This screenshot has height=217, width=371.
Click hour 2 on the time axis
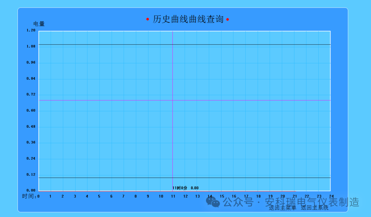tap(63, 196)
